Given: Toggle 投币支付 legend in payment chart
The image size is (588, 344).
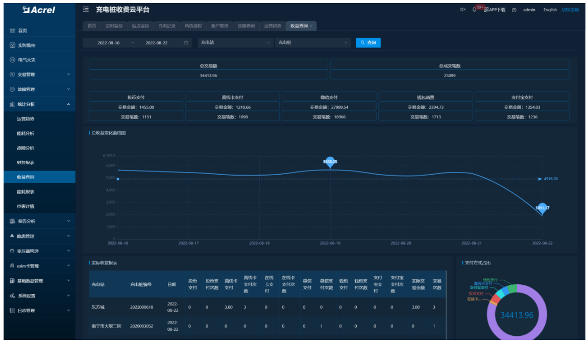Looking at the screenshot, I should coord(476,293).
